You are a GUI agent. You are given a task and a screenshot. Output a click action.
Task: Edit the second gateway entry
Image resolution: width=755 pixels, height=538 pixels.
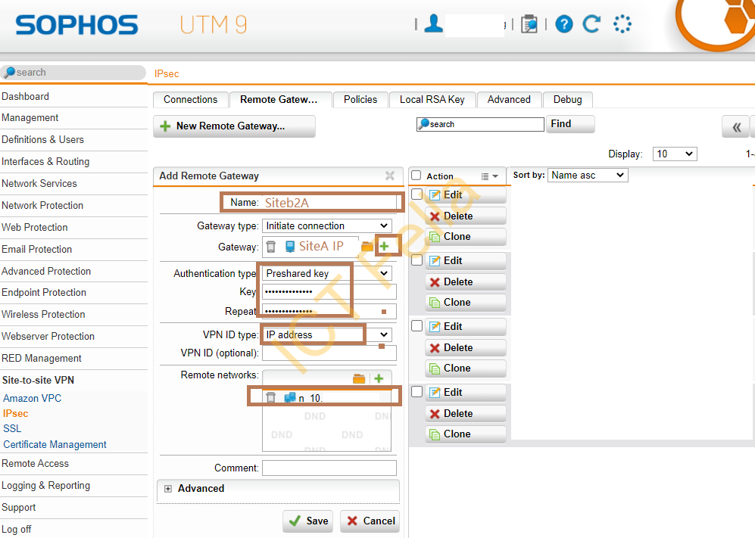click(466, 261)
